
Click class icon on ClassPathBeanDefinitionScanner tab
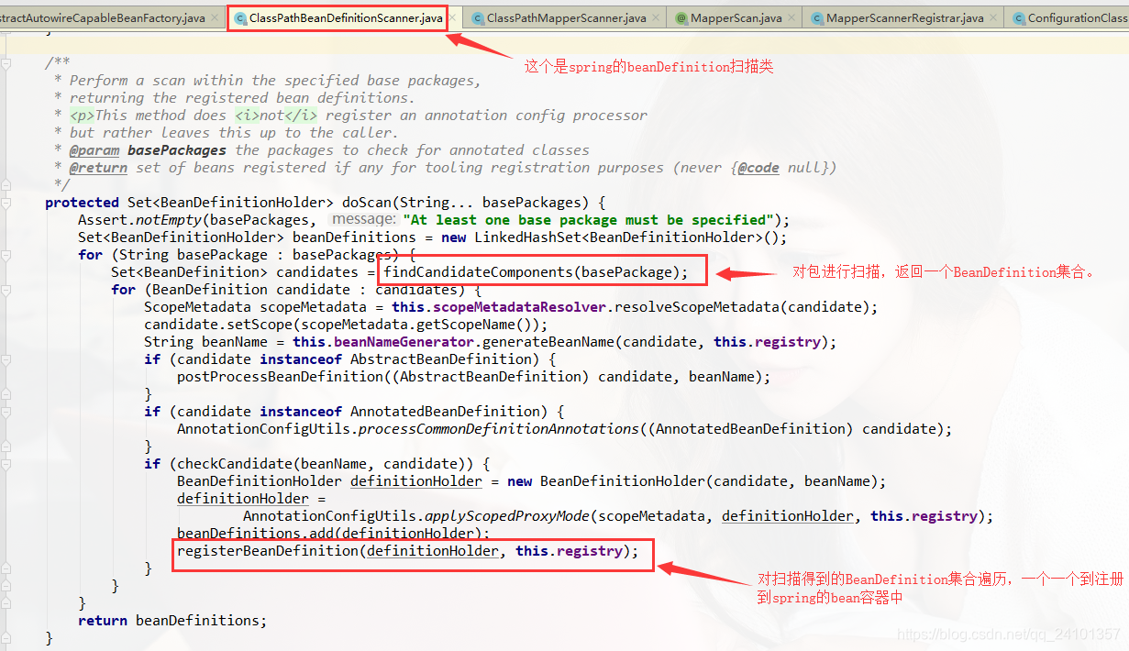[240, 18]
